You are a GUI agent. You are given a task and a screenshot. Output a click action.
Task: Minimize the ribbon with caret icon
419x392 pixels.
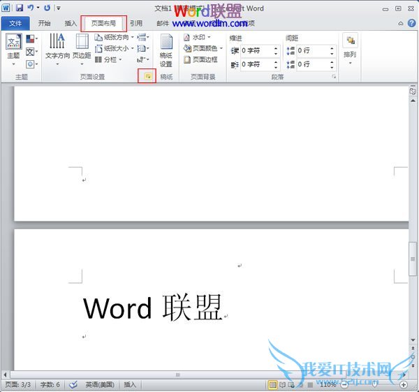pos(401,24)
